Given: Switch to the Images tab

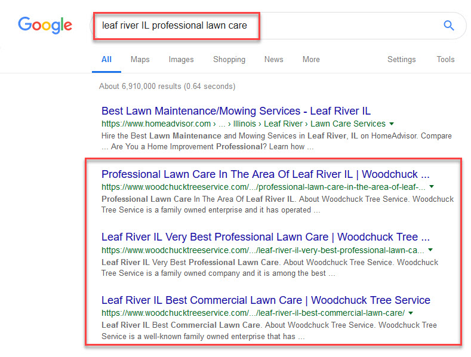Looking at the screenshot, I should tap(181, 60).
